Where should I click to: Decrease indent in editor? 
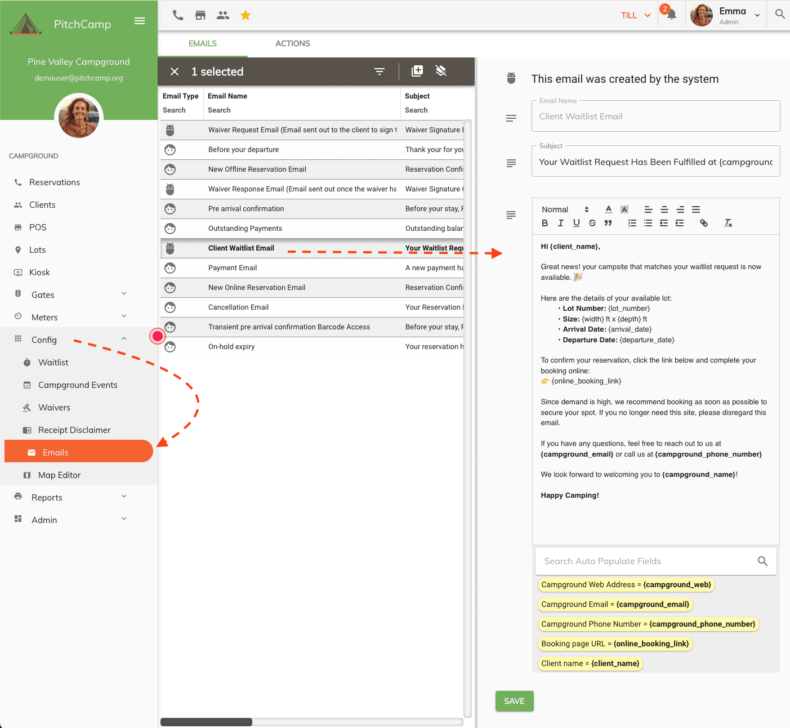point(664,223)
